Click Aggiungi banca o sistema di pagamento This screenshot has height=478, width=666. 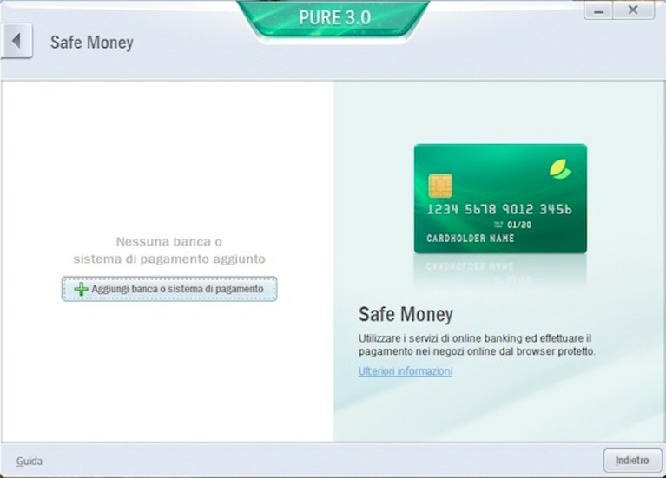169,289
